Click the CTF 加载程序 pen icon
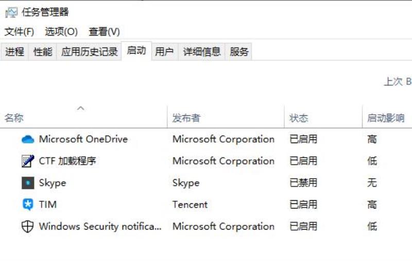412x261 pixels. pos(28,161)
